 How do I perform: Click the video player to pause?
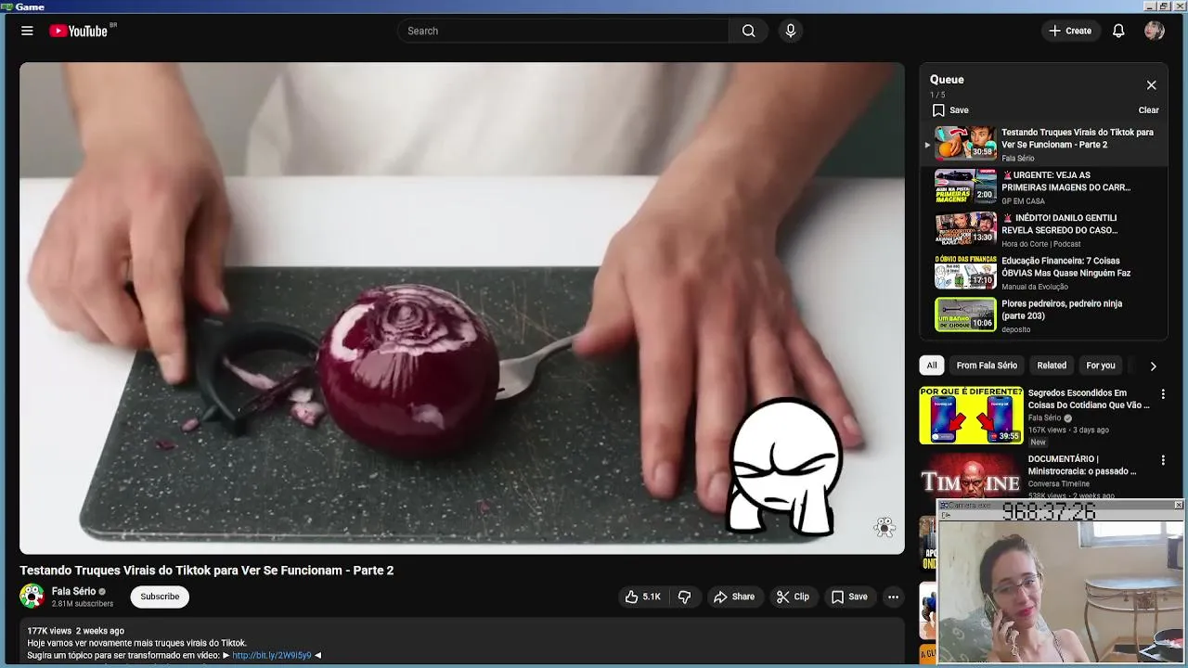coord(461,308)
